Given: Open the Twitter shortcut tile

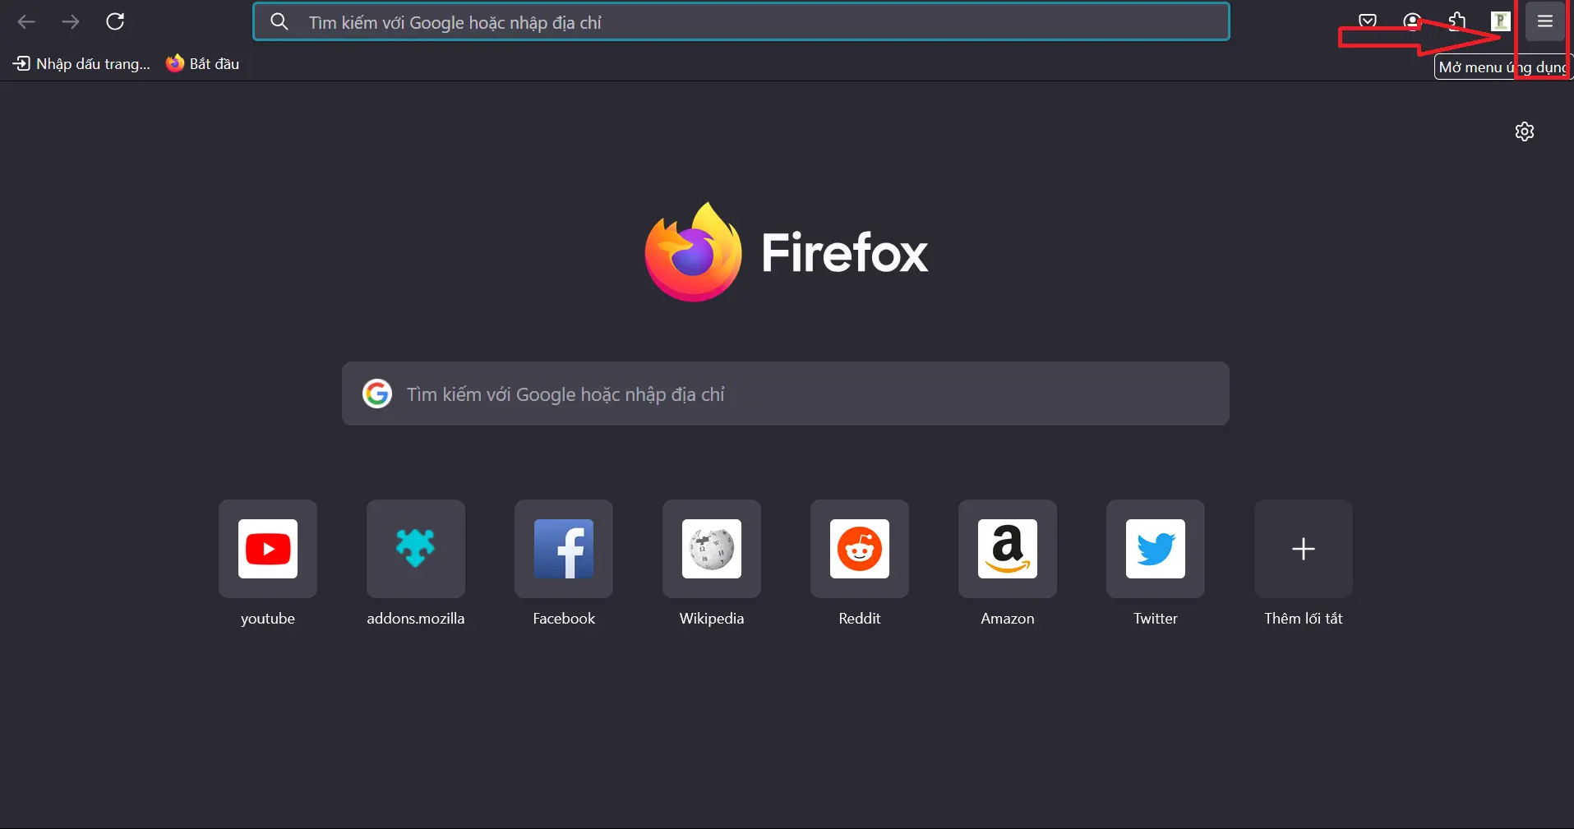Looking at the screenshot, I should (1156, 549).
